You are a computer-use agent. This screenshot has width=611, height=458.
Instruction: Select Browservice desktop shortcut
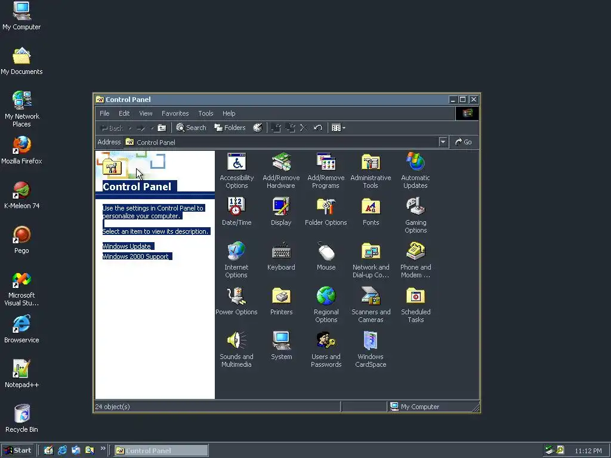click(21, 329)
